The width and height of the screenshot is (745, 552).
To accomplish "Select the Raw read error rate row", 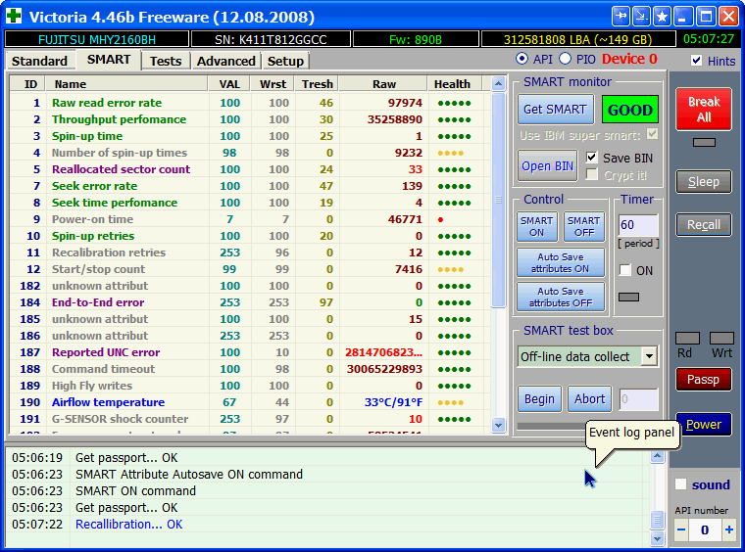I will (249, 103).
